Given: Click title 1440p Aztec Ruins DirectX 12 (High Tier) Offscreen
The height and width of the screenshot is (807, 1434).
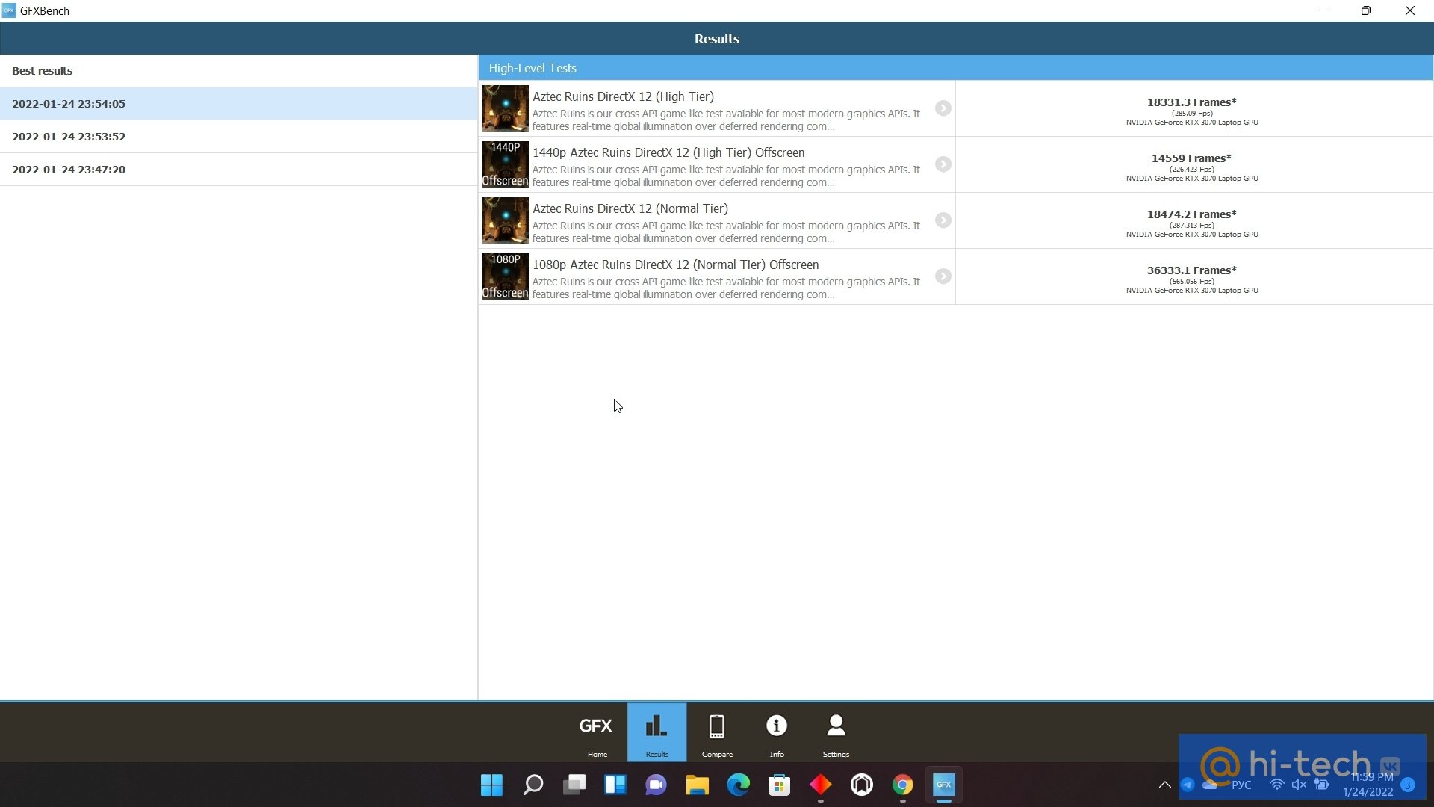Looking at the screenshot, I should pos(668,152).
